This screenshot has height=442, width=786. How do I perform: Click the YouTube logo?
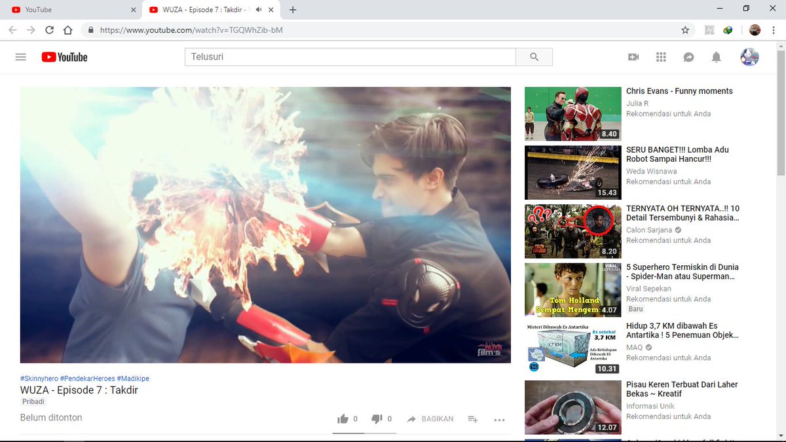64,57
